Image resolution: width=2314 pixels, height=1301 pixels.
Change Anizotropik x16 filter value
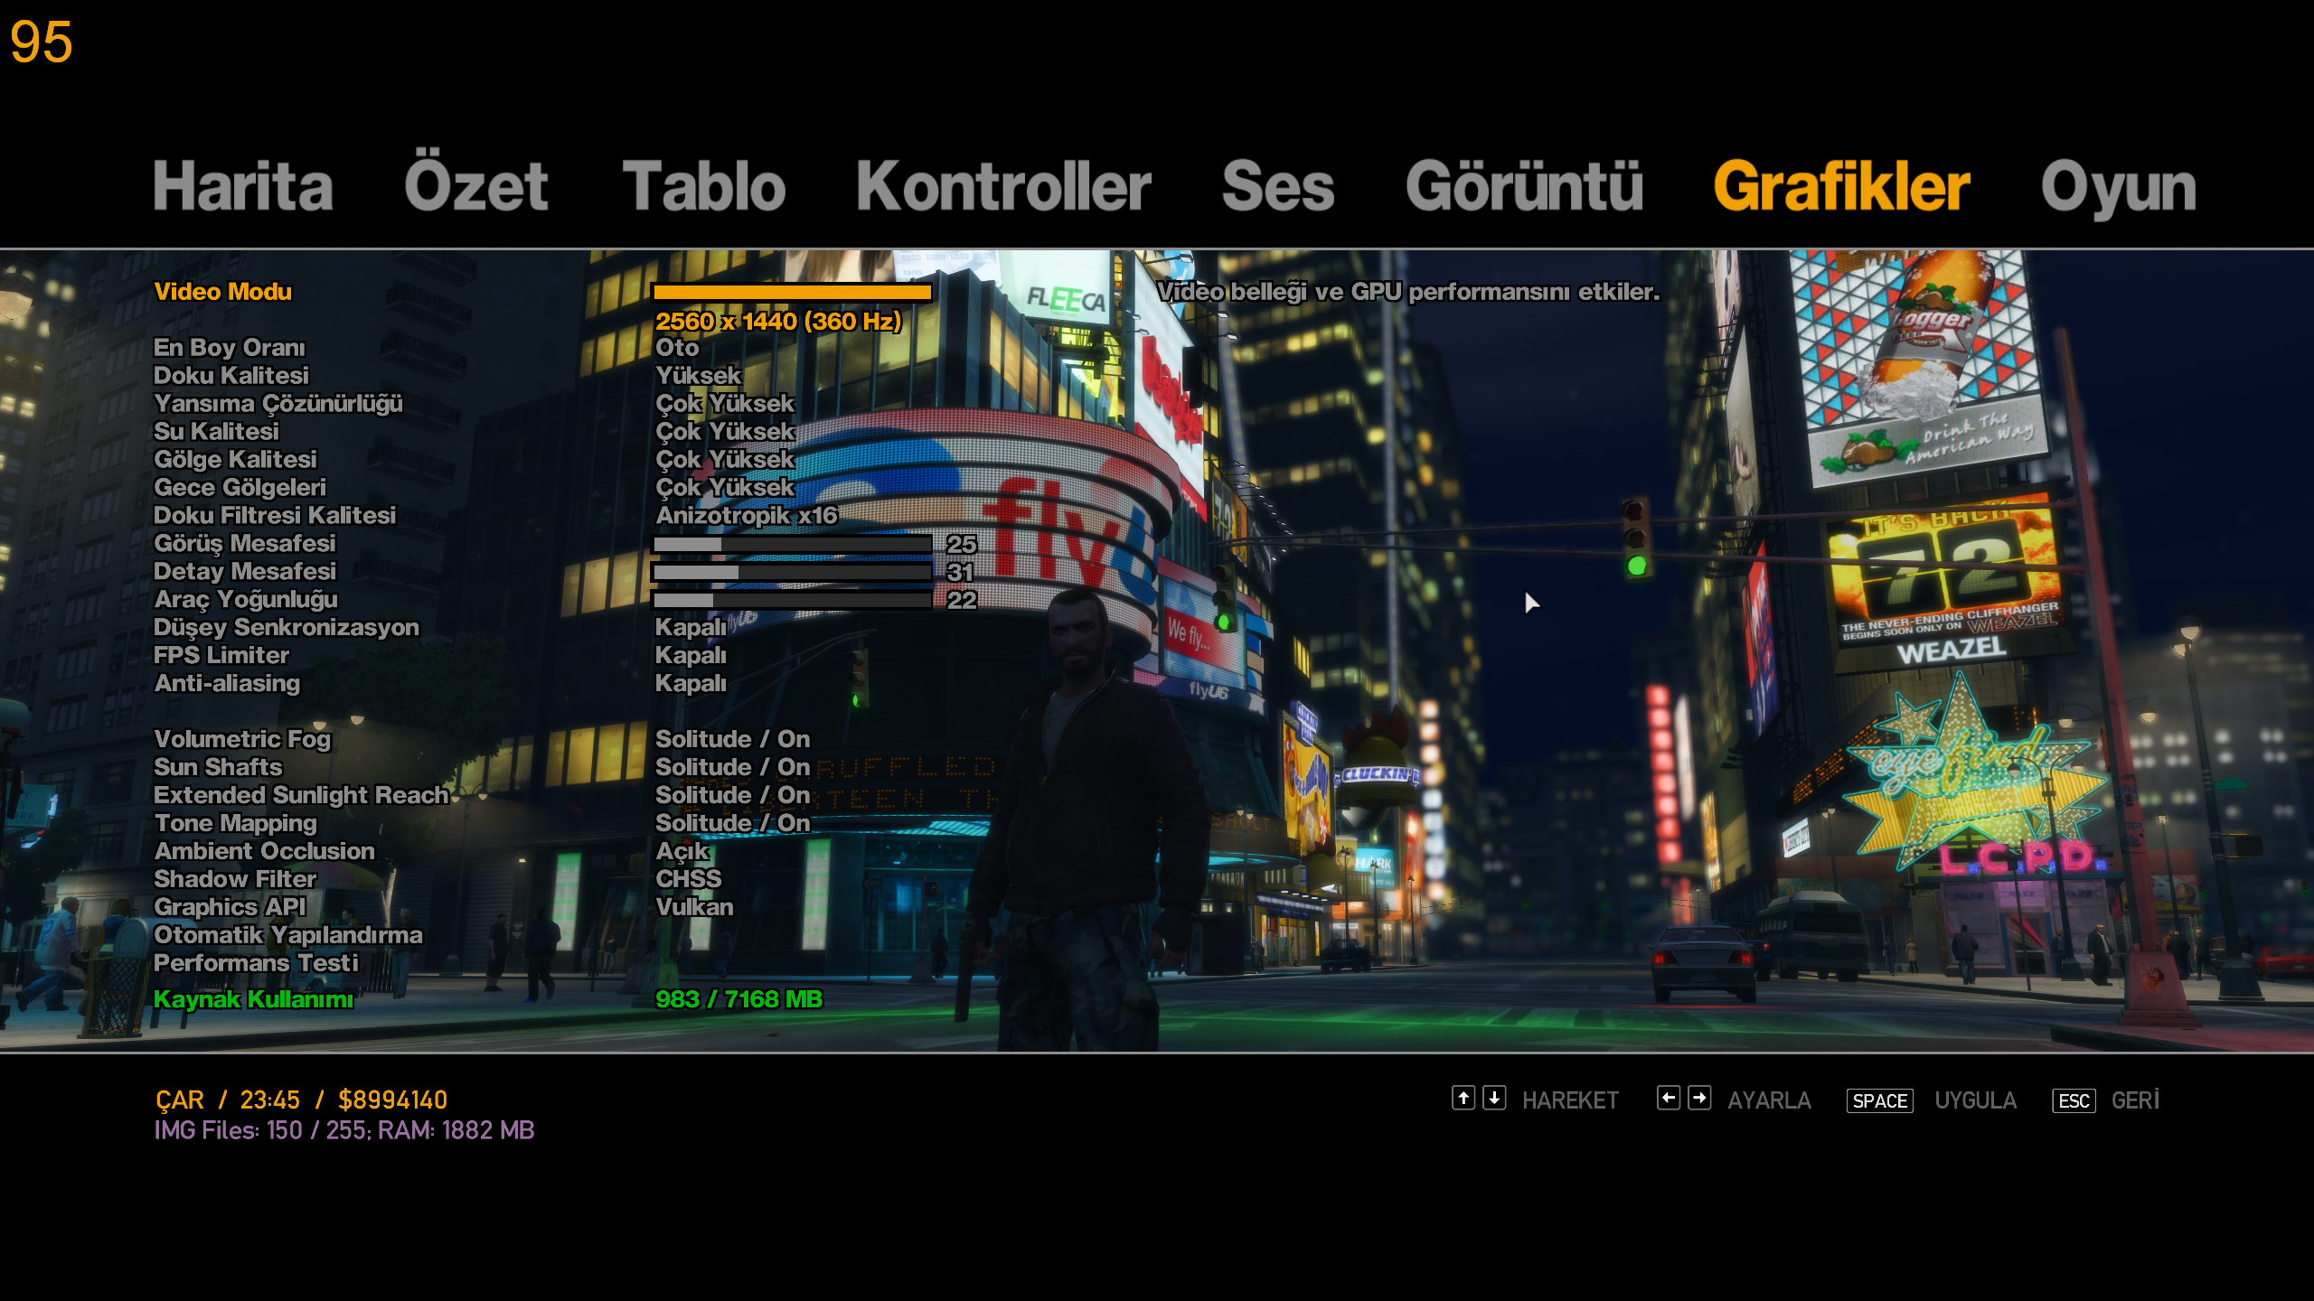[x=747, y=516]
